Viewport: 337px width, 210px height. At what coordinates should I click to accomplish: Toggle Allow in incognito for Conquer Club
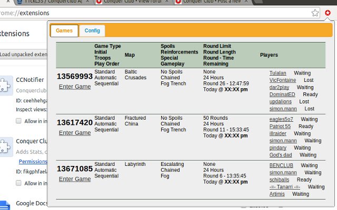click(19, 183)
